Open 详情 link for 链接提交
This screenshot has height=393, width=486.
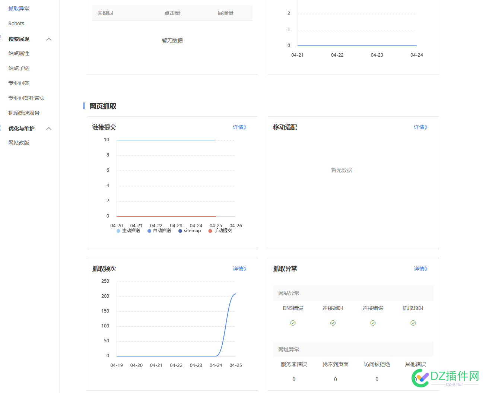click(240, 127)
